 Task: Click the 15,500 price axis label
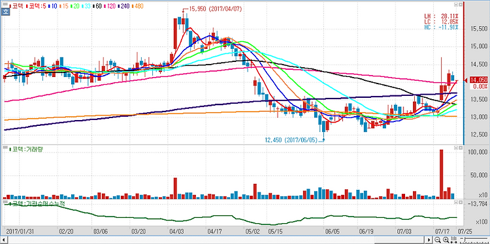point(479,29)
